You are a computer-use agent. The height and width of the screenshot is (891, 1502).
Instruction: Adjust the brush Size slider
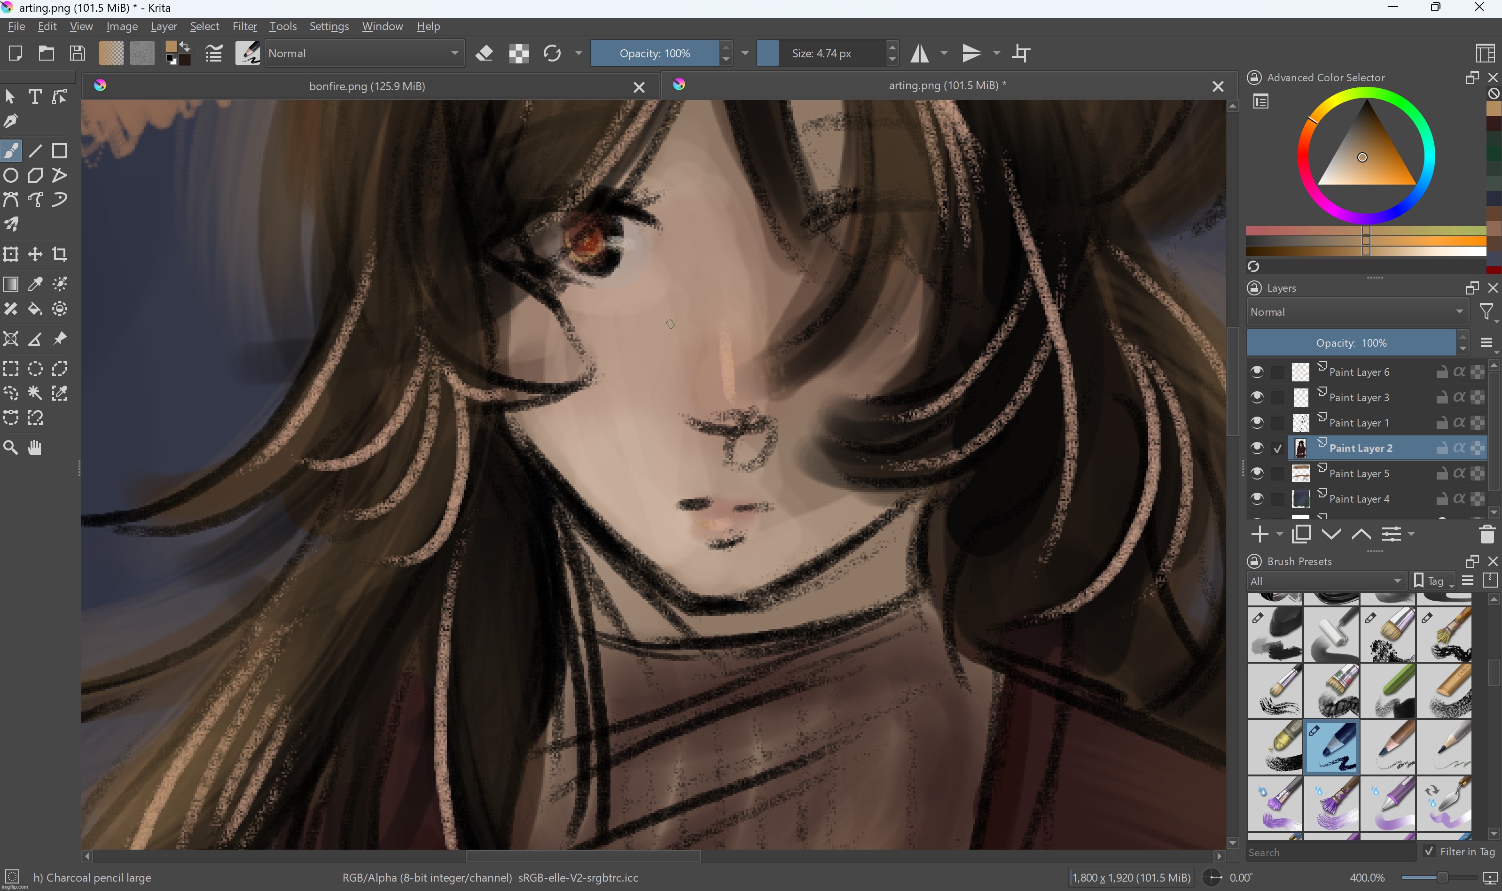tap(821, 54)
